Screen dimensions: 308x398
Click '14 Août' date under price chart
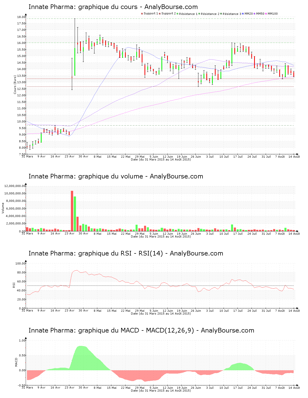(x=294, y=157)
